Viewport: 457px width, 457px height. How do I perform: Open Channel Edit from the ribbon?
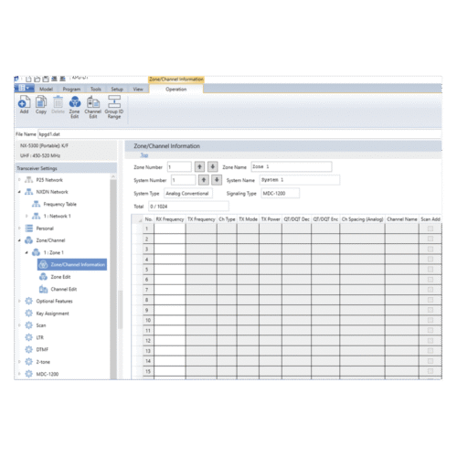[x=93, y=107]
